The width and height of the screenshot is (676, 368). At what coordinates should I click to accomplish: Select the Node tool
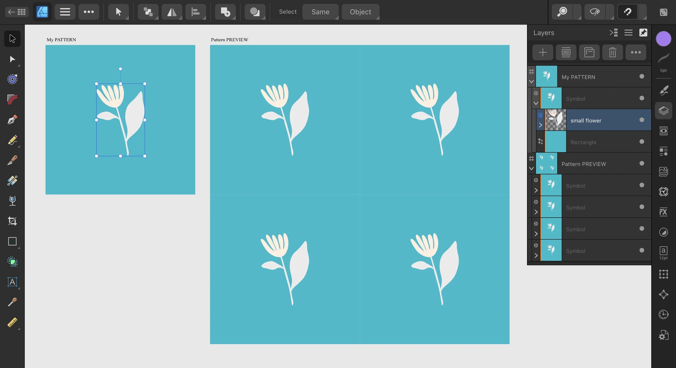coord(12,59)
